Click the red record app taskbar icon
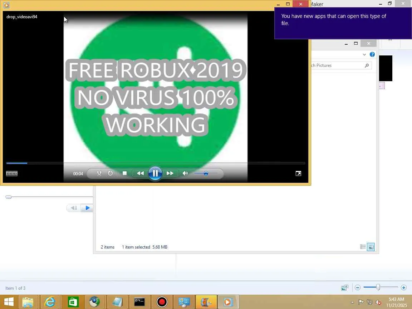Viewport: 412px width, 309px height. click(x=162, y=302)
